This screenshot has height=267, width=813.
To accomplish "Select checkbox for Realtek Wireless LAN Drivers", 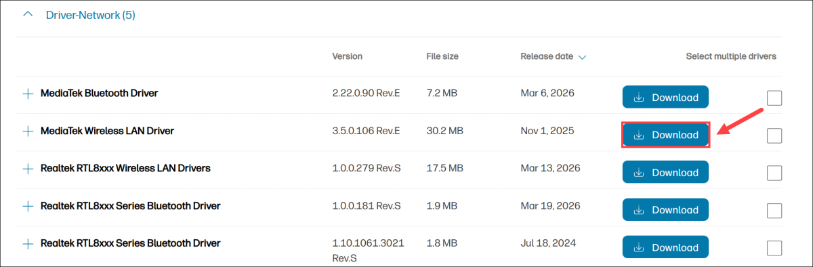I will (x=774, y=173).
